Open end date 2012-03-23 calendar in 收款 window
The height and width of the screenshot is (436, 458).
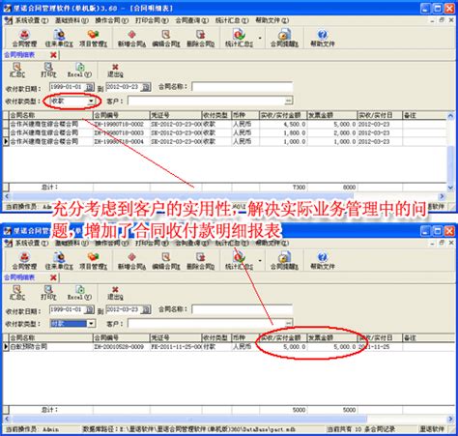click(146, 87)
